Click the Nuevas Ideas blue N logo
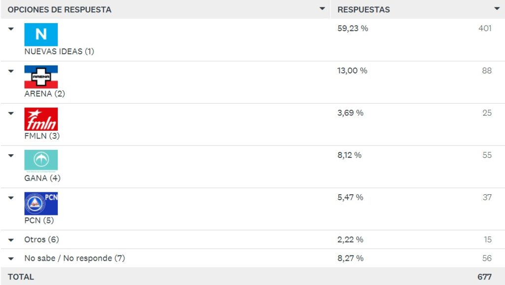Image resolution: width=505 pixels, height=285 pixels. [41, 35]
